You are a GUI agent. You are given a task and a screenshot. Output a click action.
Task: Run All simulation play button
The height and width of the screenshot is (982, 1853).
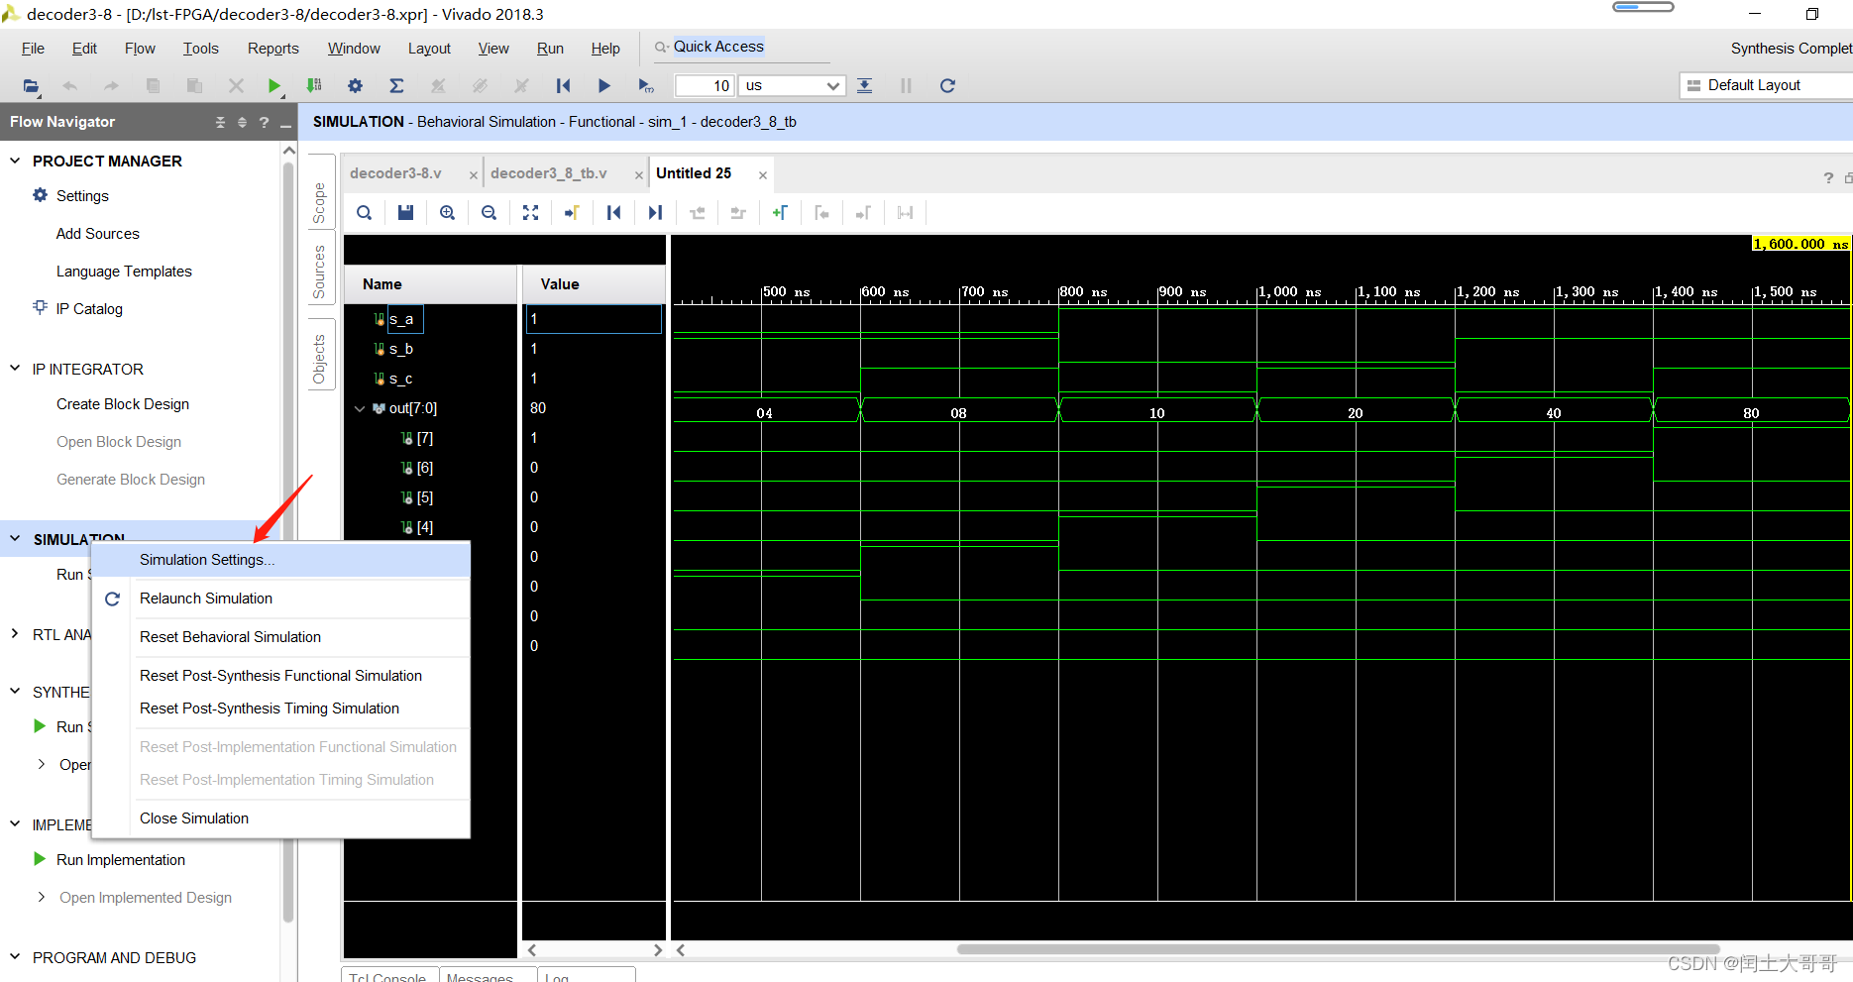[604, 86]
